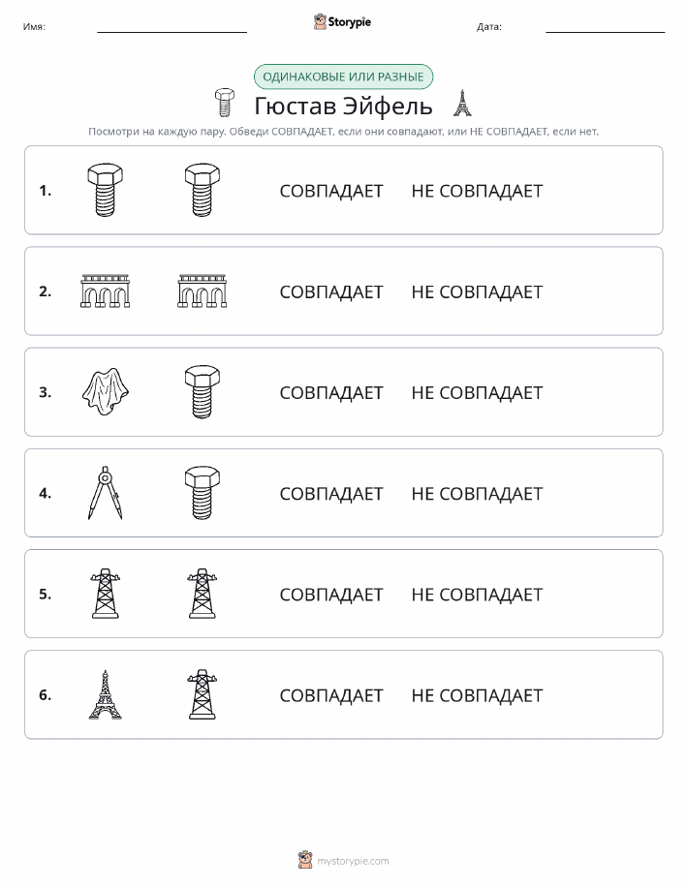
Task: Choose НЕ СОВПАДАЕТ for pair 3
Action: [478, 392]
